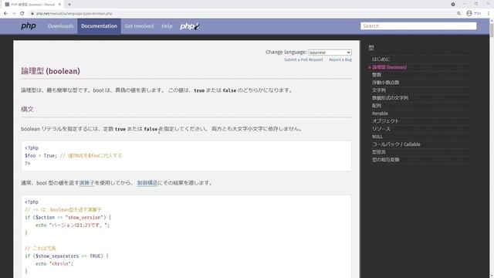
Task: Click the Report a Bug link
Action: click(340, 59)
